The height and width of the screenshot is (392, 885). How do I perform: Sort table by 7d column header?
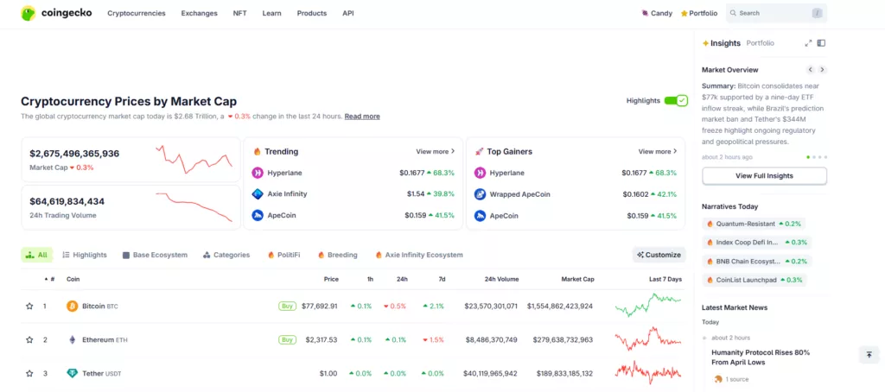pyautogui.click(x=442, y=279)
